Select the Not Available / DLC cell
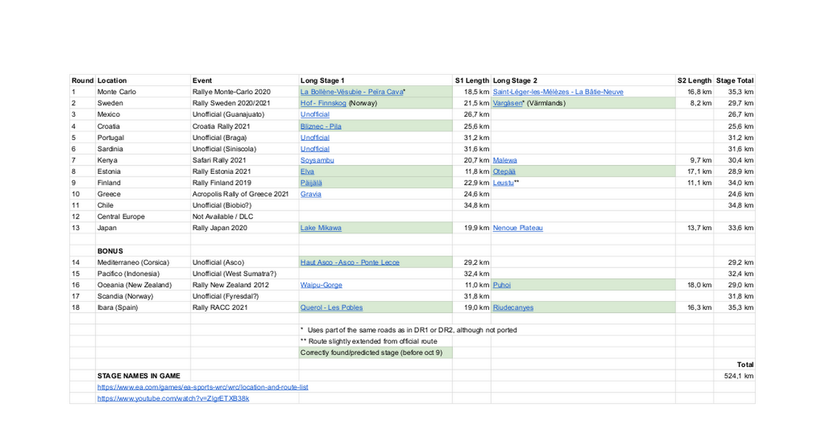The width and height of the screenshot is (825, 433). click(245, 216)
